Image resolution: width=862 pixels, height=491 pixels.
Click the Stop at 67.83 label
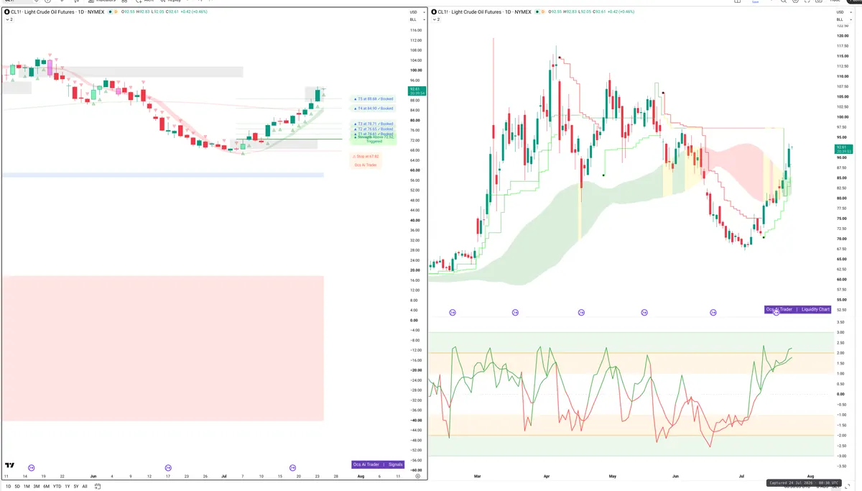tap(365, 156)
